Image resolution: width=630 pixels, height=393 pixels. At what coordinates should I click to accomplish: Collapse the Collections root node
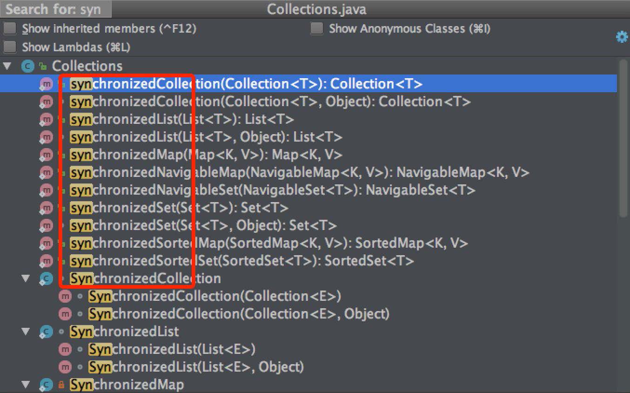tap(7, 66)
